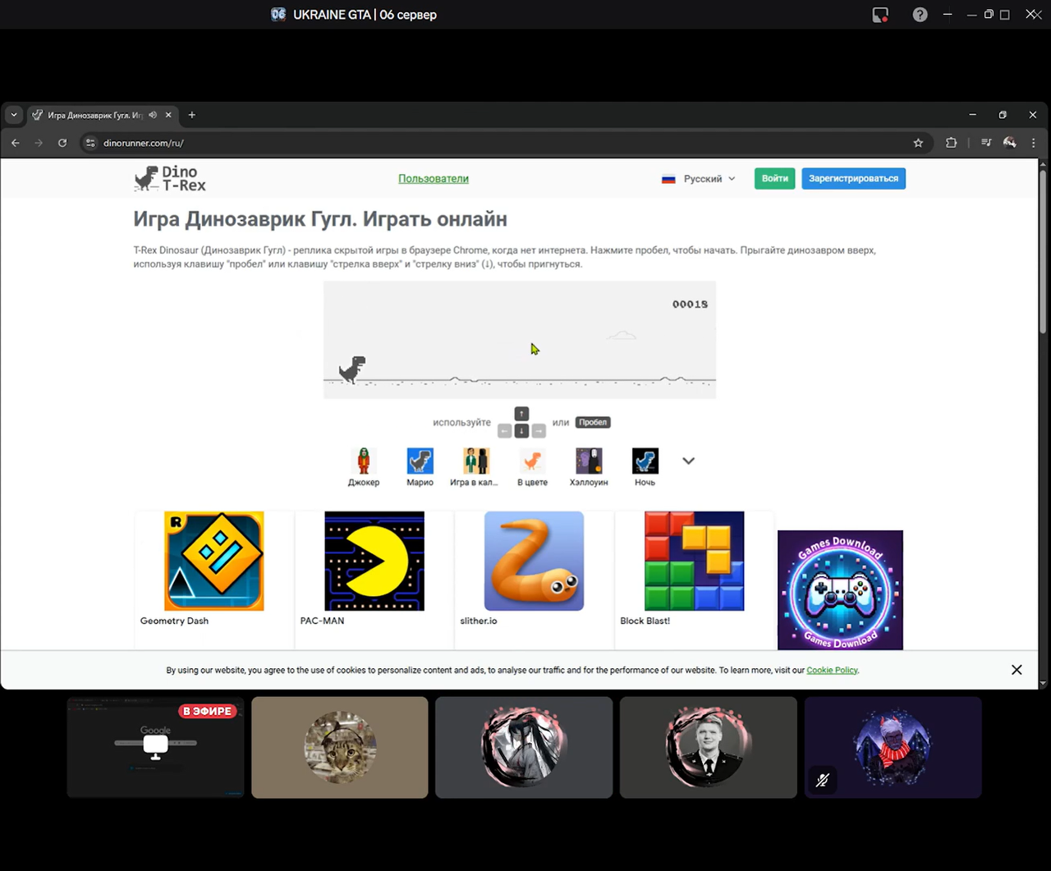Open the browser profile avatar
Screen dimensions: 1051x871
click(1010, 143)
